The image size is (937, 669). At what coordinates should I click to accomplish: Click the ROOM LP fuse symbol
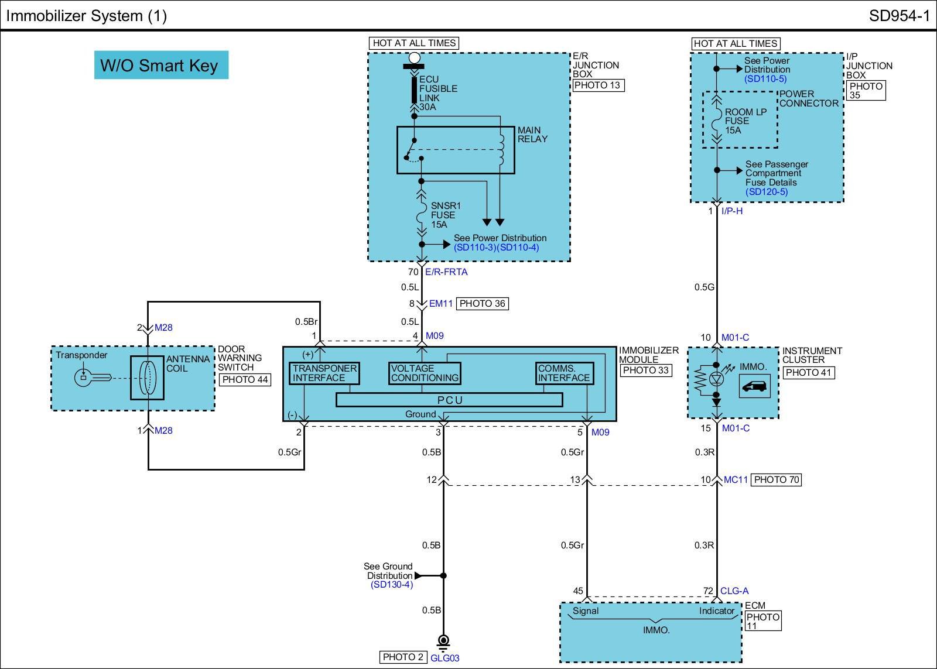716,121
